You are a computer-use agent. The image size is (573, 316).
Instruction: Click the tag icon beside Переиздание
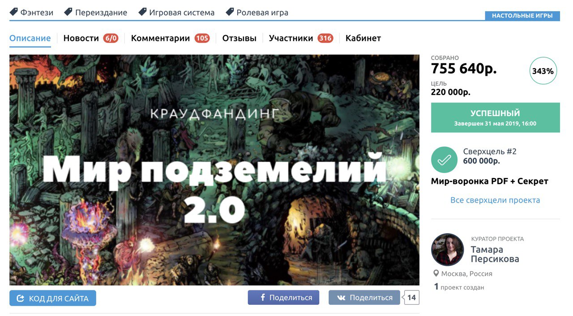68,12
